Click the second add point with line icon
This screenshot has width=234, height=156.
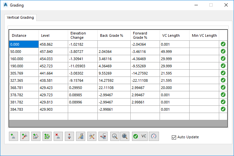[25, 136]
